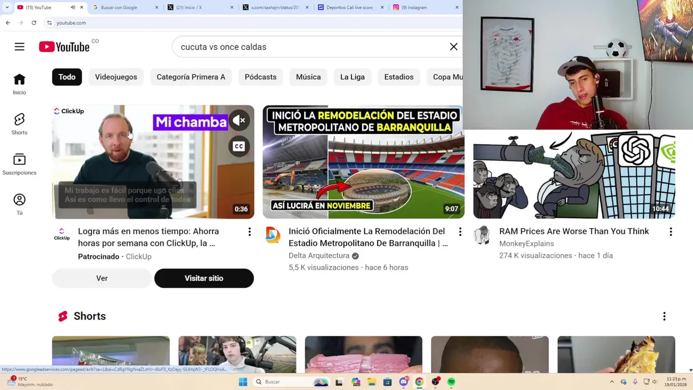Screen dimensions: 693x390
Task: Clear the search box text
Action: point(454,47)
